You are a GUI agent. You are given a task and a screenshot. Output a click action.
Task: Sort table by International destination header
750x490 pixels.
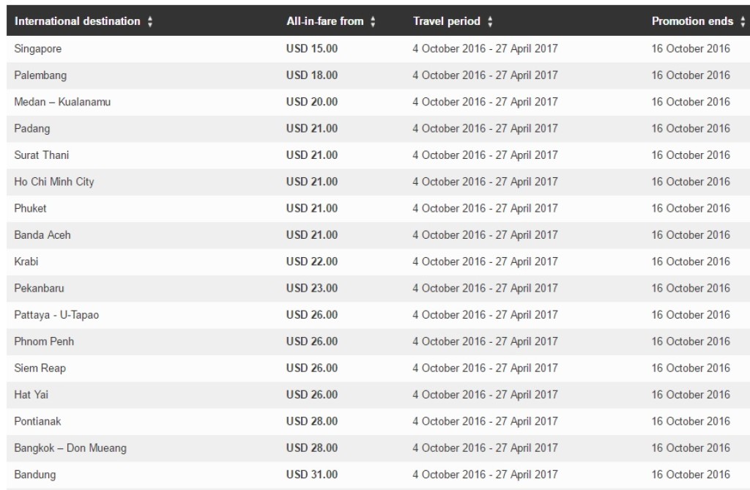77,22
